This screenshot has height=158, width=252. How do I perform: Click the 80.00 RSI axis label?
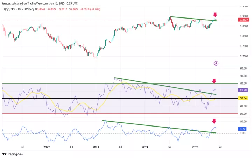243,76
